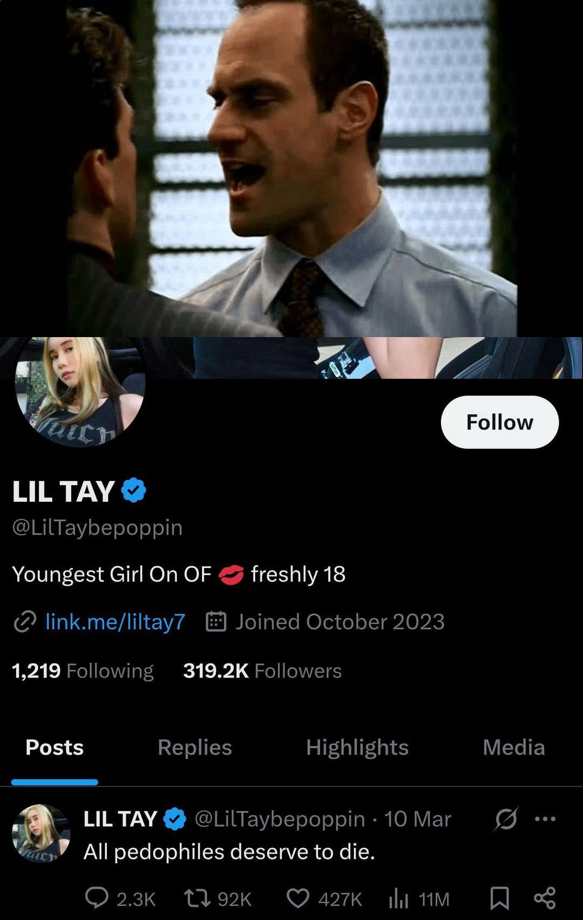583x920 pixels.
Task: View the 1,219 Following list
Action: [83, 671]
